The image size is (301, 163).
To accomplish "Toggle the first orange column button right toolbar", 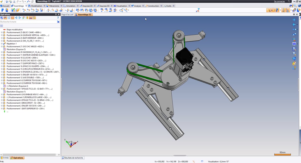I will (283, 10).
